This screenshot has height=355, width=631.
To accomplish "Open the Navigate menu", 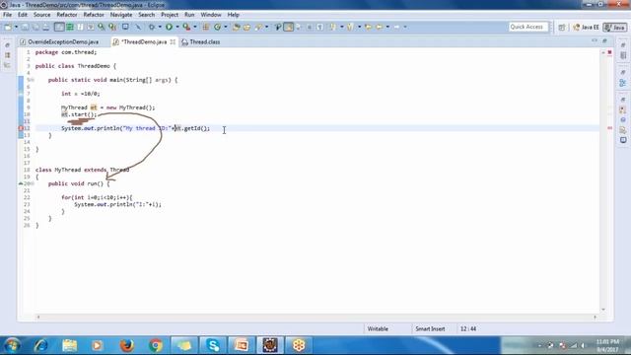I will [121, 15].
